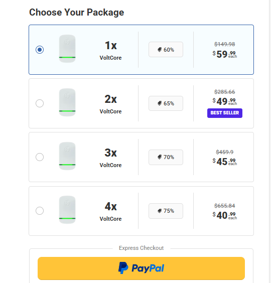Click the 2x VoltCore package label
Image resolution: width=271 pixels, height=283 pixels.
point(111,104)
